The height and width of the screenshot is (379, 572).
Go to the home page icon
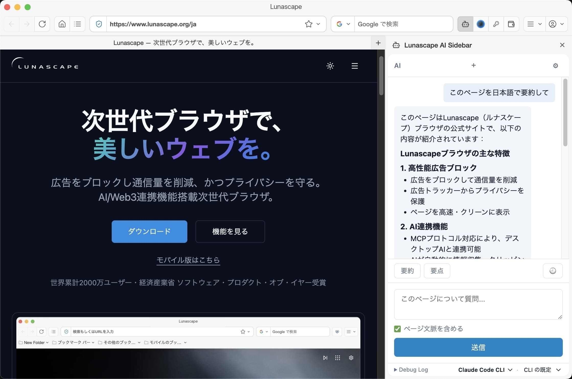62,24
